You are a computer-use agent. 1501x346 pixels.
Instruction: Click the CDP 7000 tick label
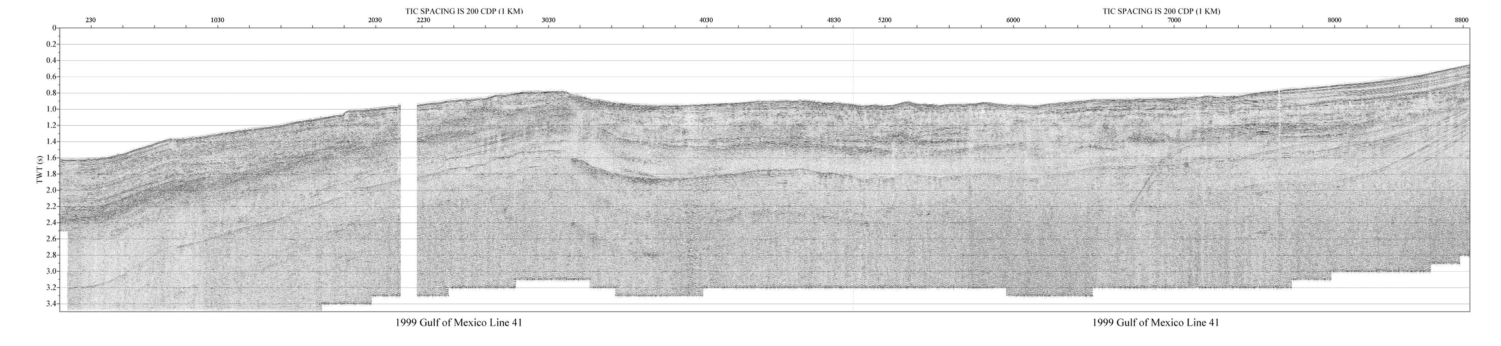1174,20
